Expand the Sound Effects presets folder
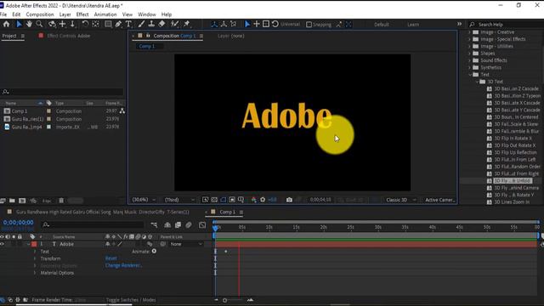The image size is (544, 306). pyautogui.click(x=470, y=60)
